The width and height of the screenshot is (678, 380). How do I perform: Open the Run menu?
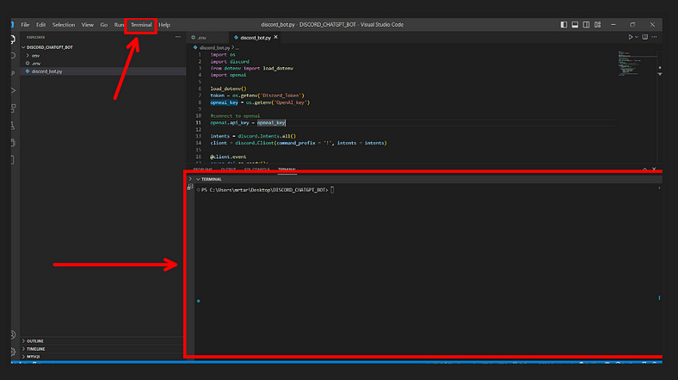(119, 25)
